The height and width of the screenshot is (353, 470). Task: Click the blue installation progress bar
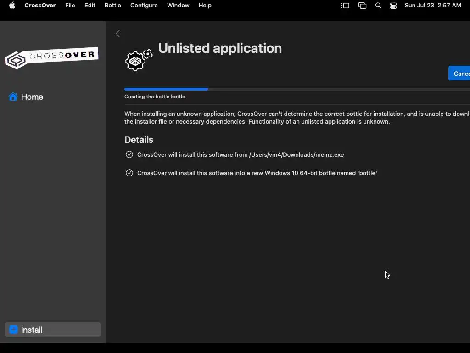(x=166, y=89)
